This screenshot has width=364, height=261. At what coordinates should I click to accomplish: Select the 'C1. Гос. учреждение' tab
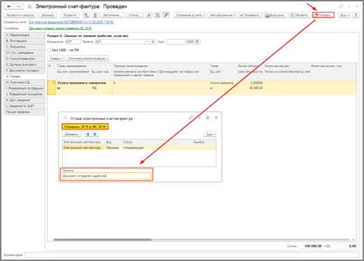coord(24,52)
